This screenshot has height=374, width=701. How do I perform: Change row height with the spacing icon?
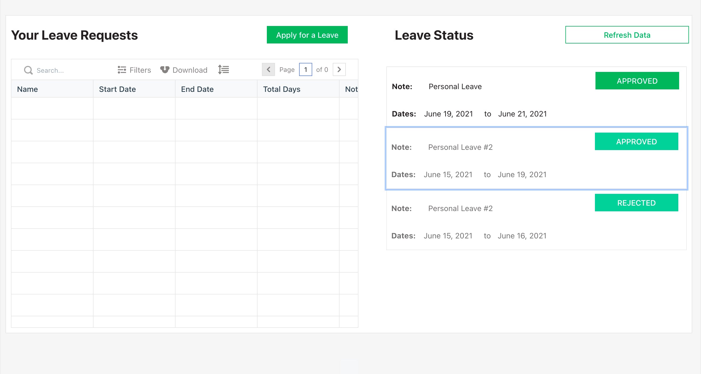[223, 70]
